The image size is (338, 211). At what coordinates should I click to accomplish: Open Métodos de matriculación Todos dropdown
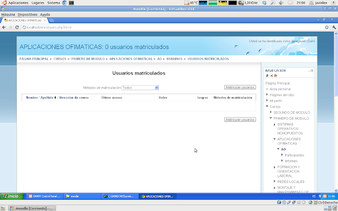pyautogui.click(x=140, y=88)
